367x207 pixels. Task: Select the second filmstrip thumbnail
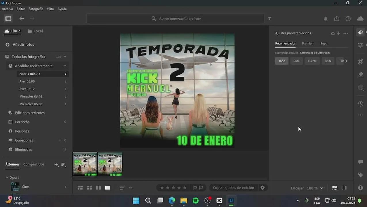coord(110,164)
